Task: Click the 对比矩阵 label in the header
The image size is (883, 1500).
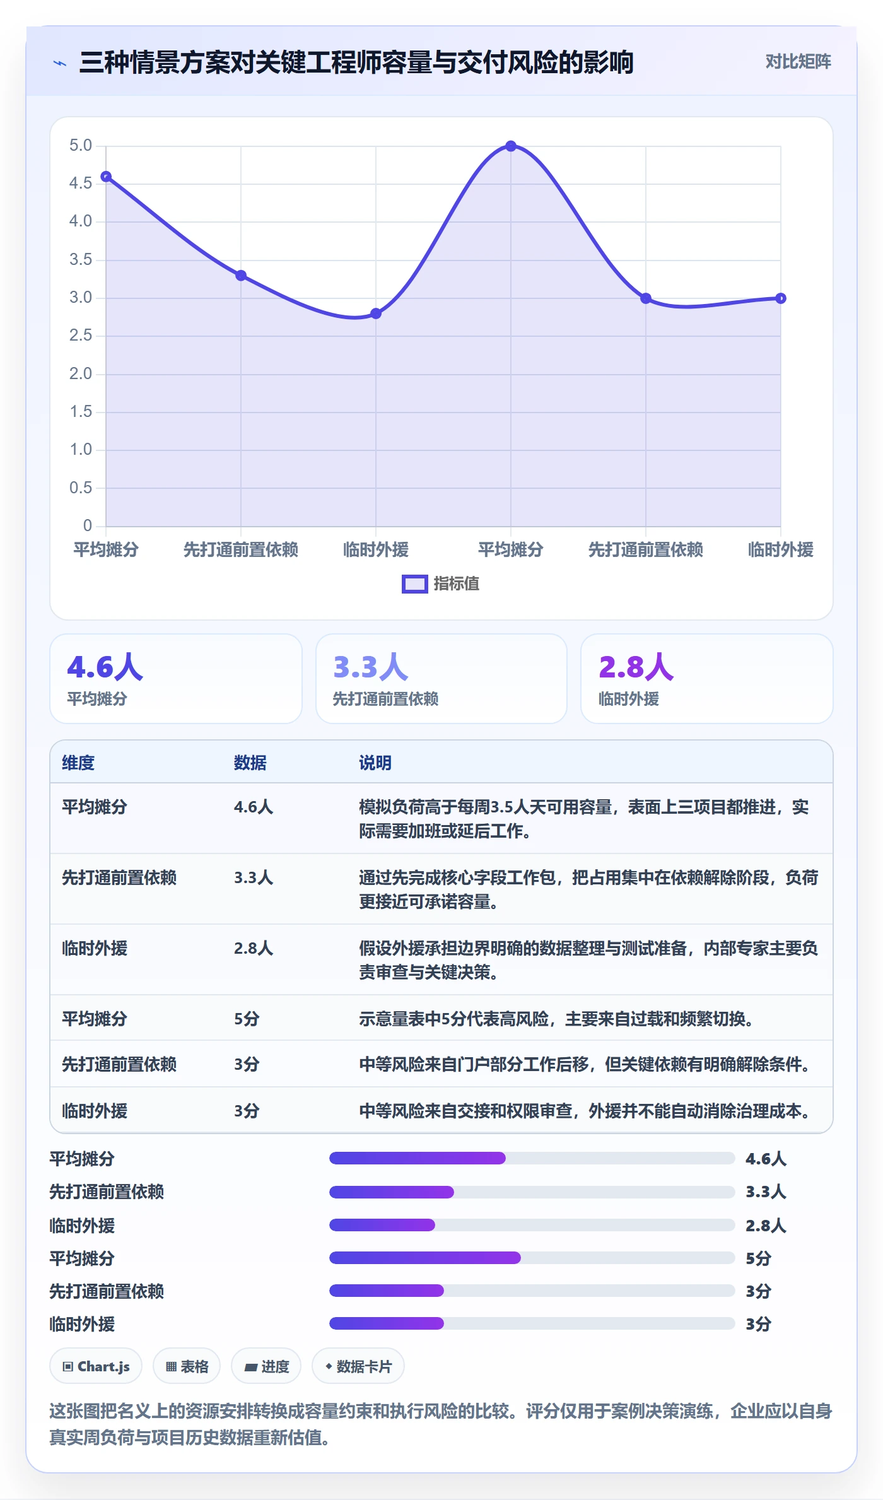Action: (x=798, y=61)
